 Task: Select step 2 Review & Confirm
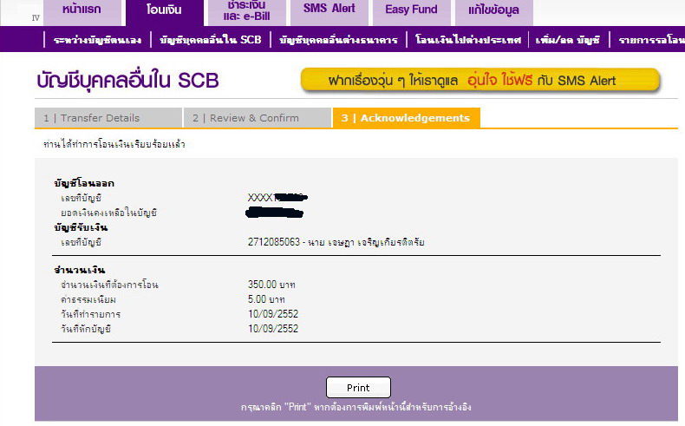(x=258, y=118)
